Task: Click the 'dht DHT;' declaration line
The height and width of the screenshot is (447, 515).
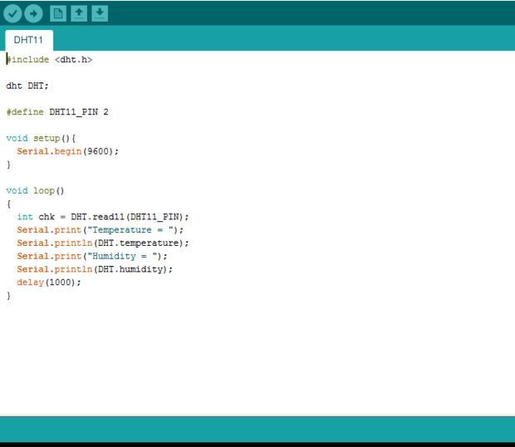Action: tap(27, 86)
